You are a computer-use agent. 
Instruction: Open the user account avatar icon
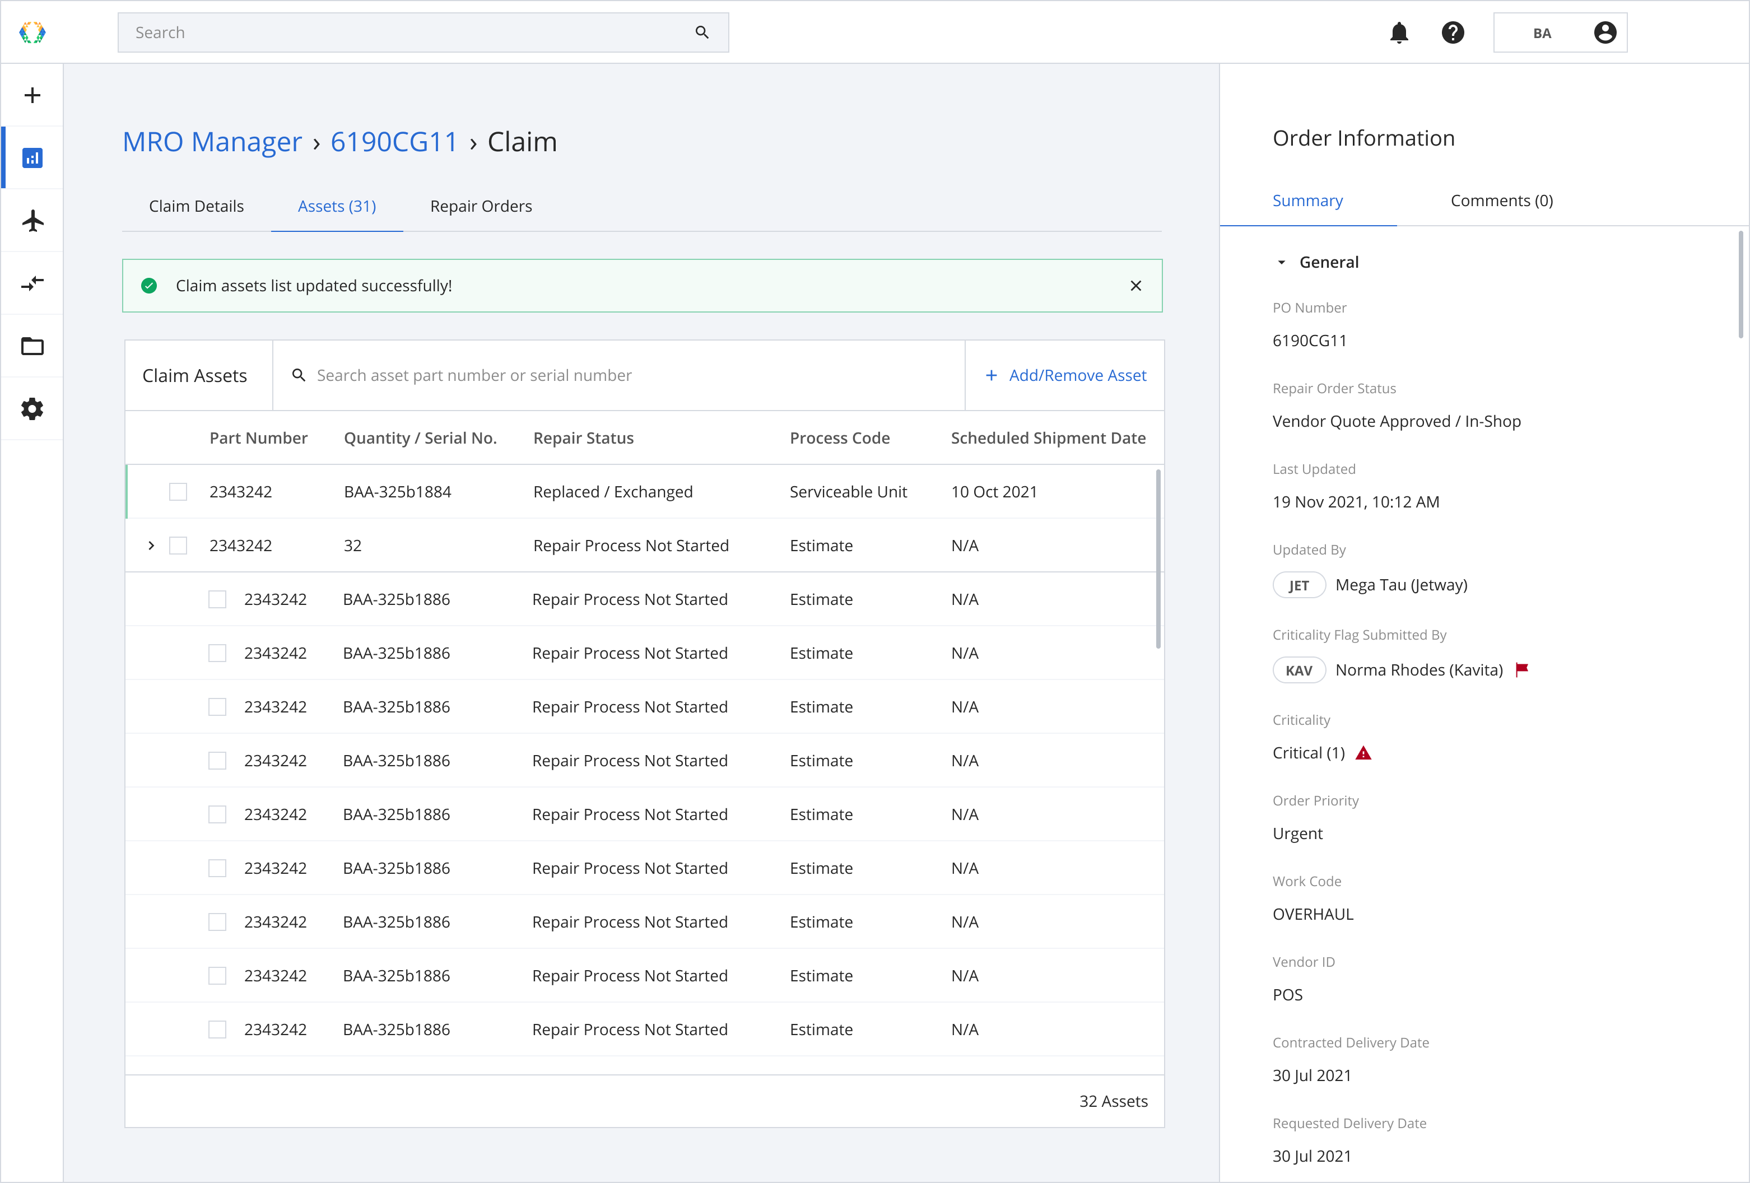(1605, 32)
